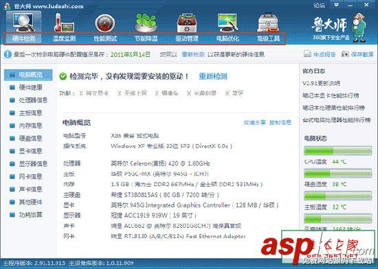378x269 pixels.
Task: Open 笔记本处理器性能排行榜 link
Action: pyautogui.click(x=333, y=108)
